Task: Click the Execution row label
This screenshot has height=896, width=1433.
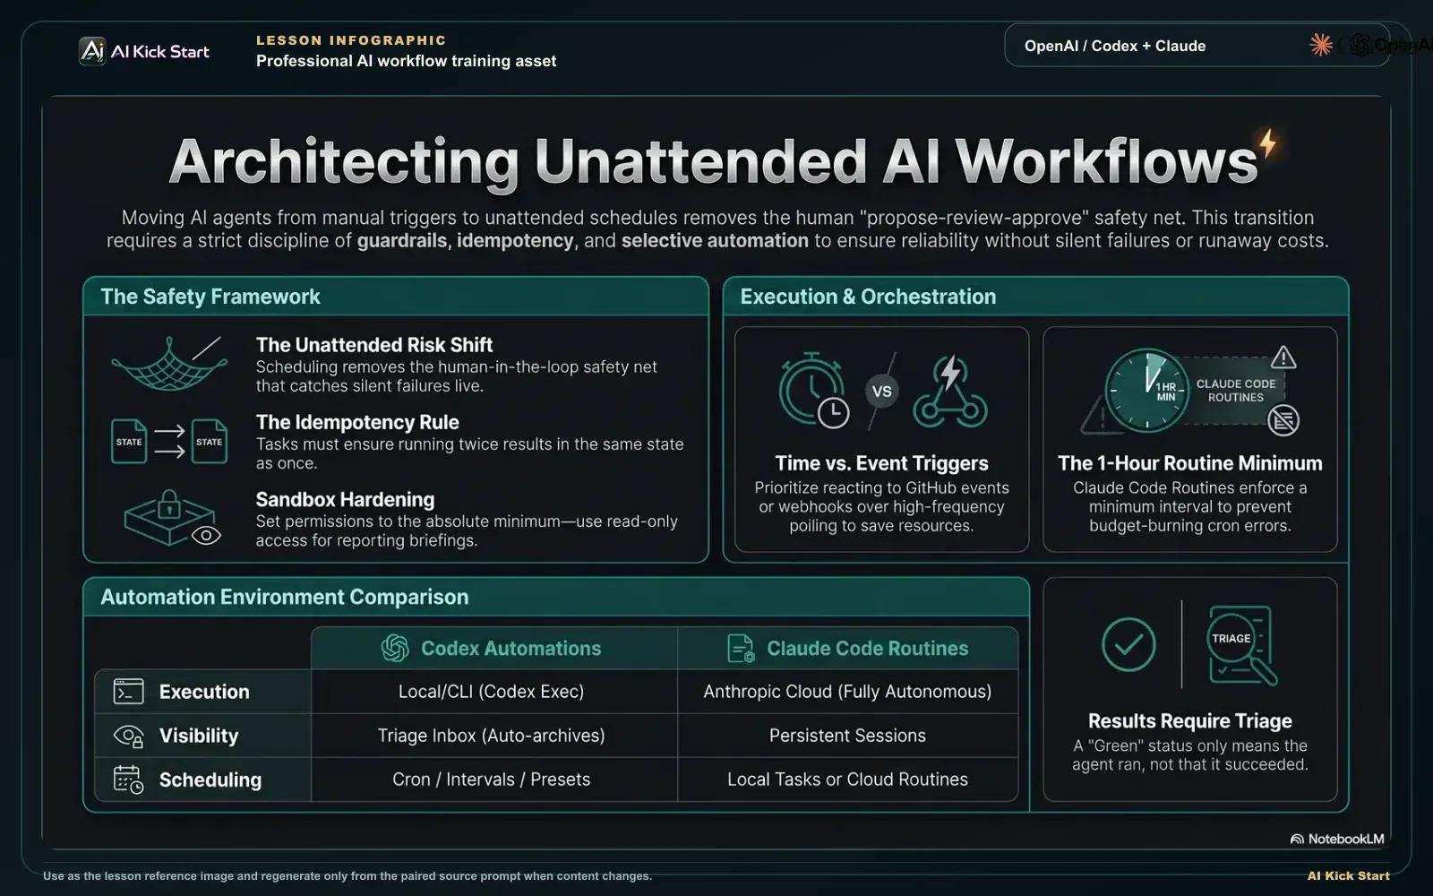Action: tap(204, 692)
